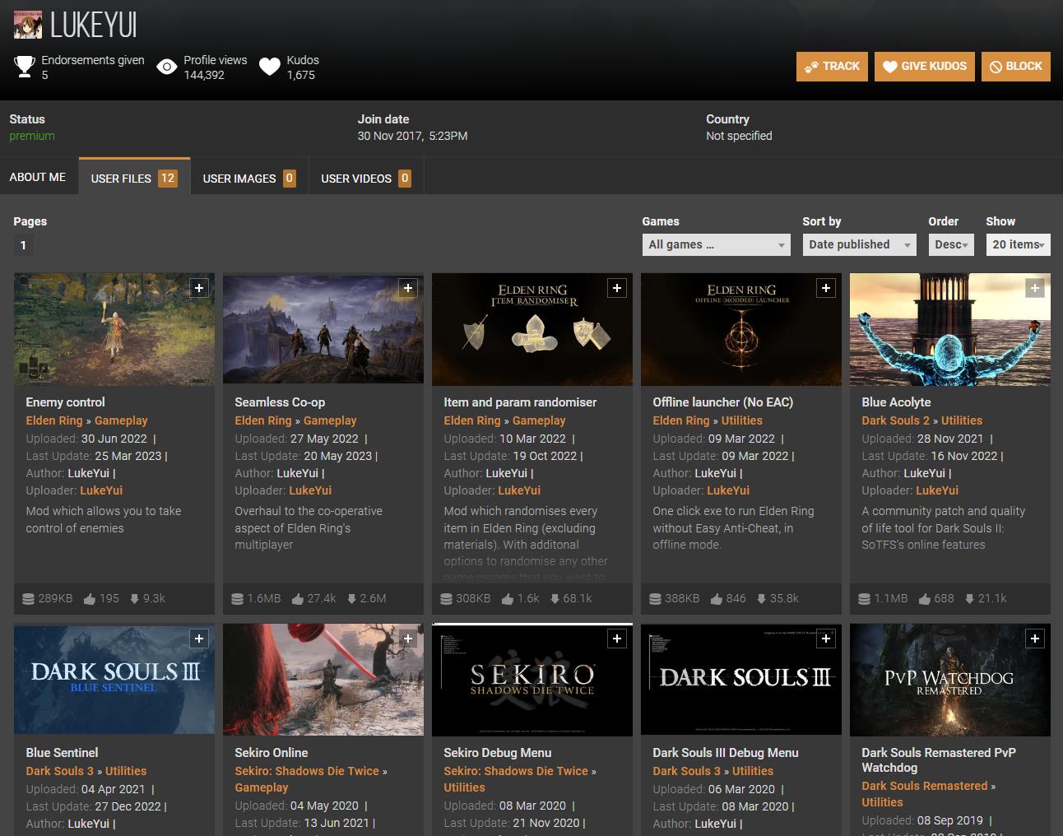Open the Order Desc dropdown
The image size is (1063, 836).
[x=951, y=244]
